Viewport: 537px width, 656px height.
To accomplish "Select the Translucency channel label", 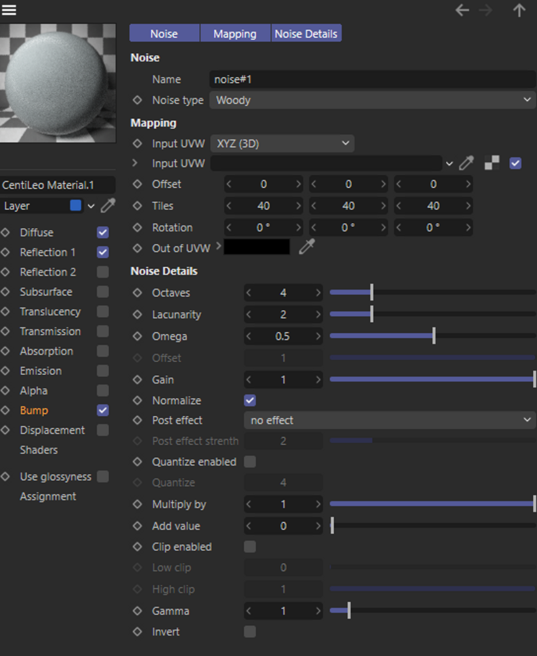I will [50, 311].
